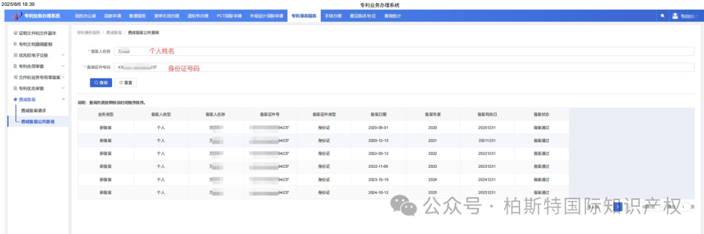Open the 我的办公桌 tab
704x234 pixels.
(85, 16)
